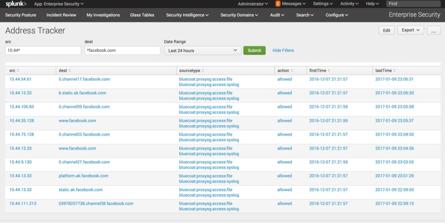Click in the Find search box
445x223 pixels.
click(x=413, y=4)
